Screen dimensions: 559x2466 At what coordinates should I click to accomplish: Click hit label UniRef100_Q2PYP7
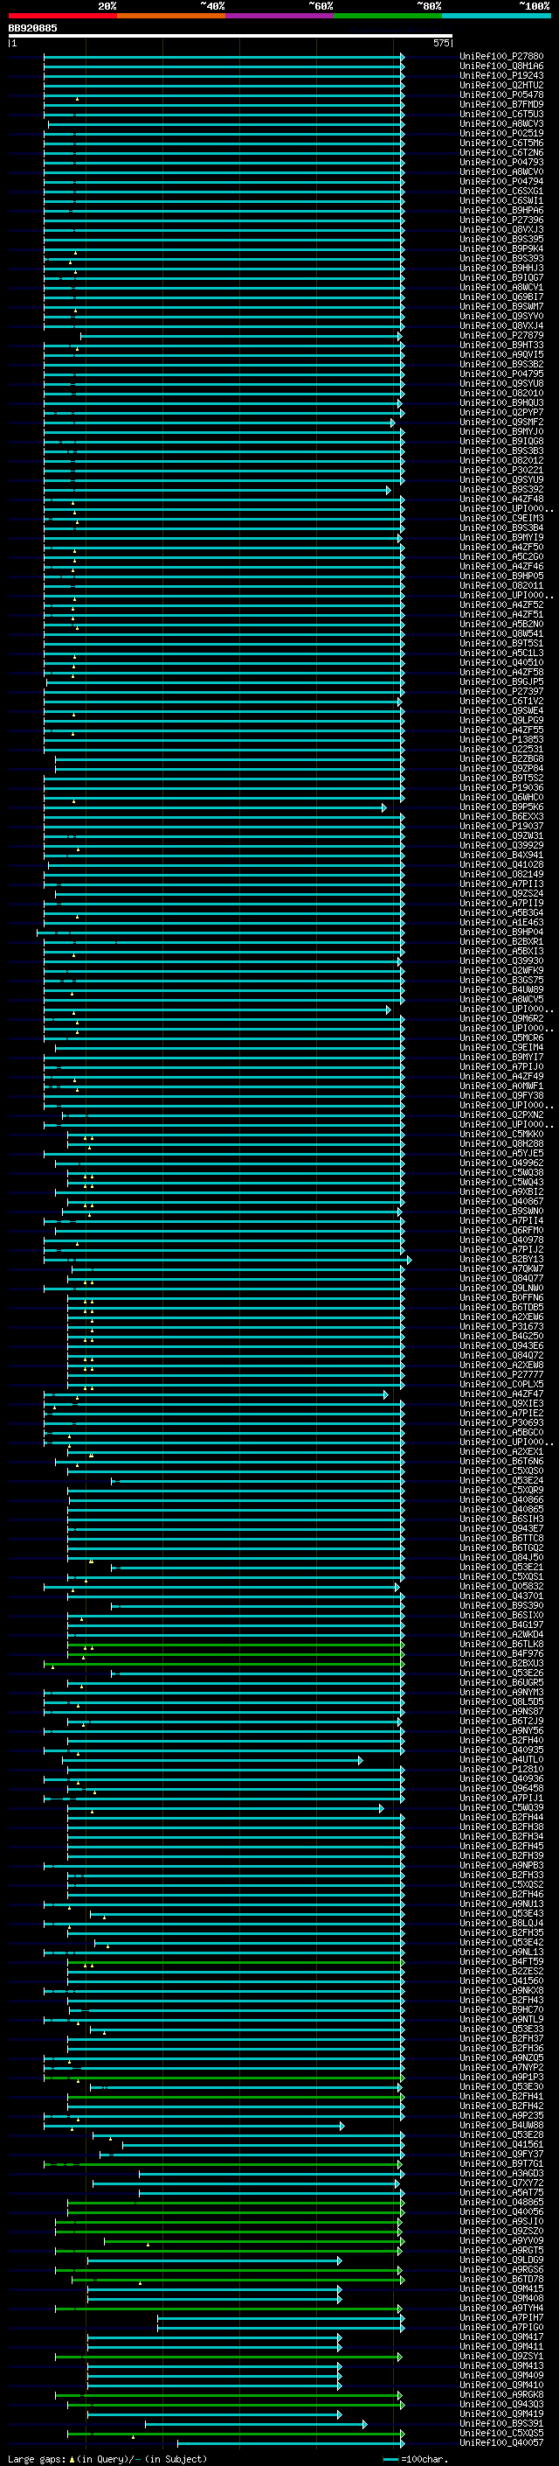(x=501, y=413)
